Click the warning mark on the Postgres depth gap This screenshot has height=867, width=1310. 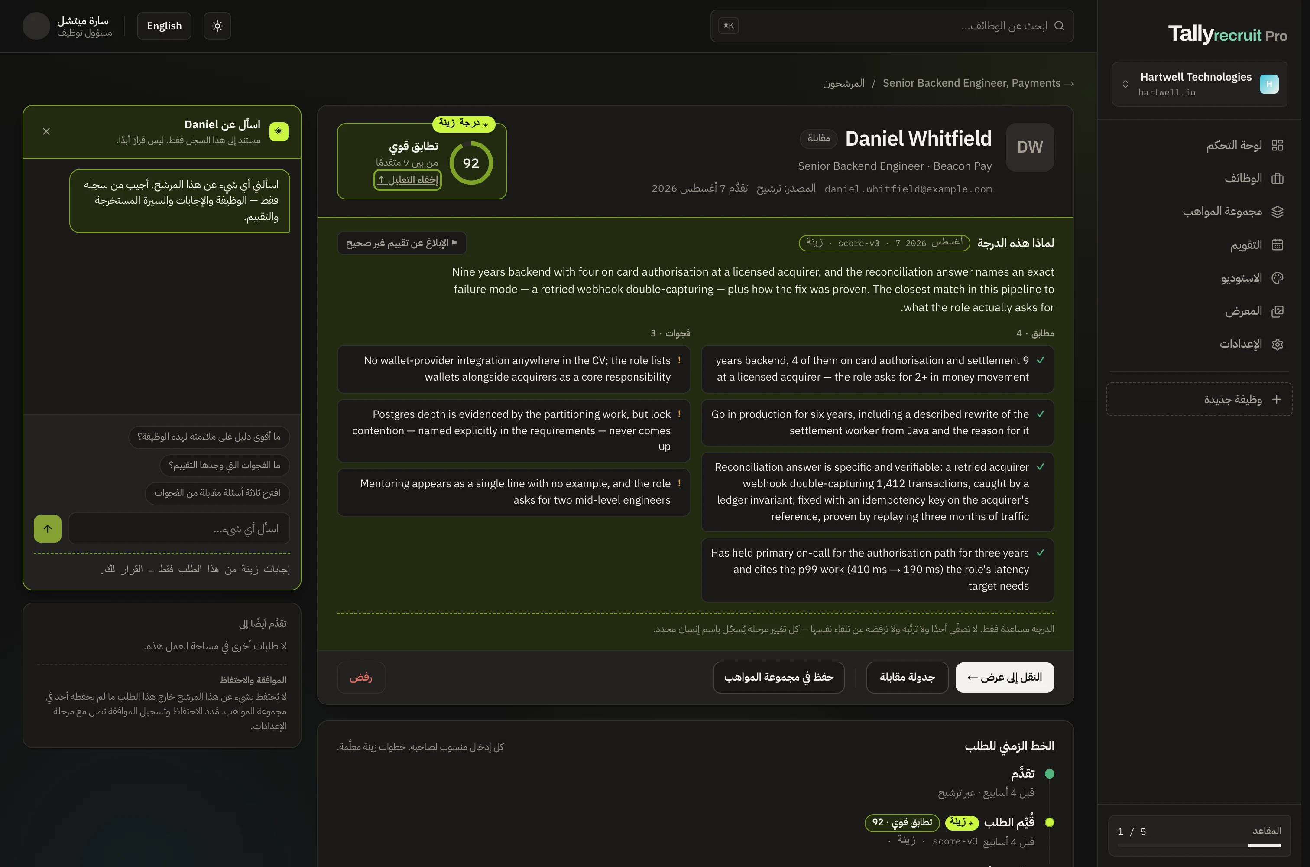[x=679, y=414]
